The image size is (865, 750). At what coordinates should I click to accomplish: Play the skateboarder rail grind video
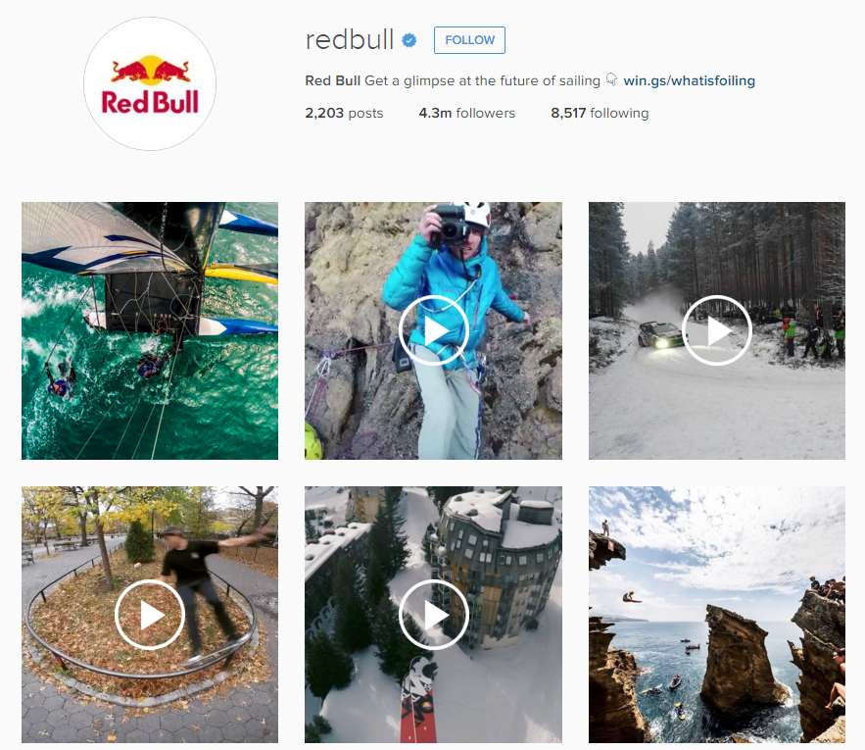pos(150,614)
